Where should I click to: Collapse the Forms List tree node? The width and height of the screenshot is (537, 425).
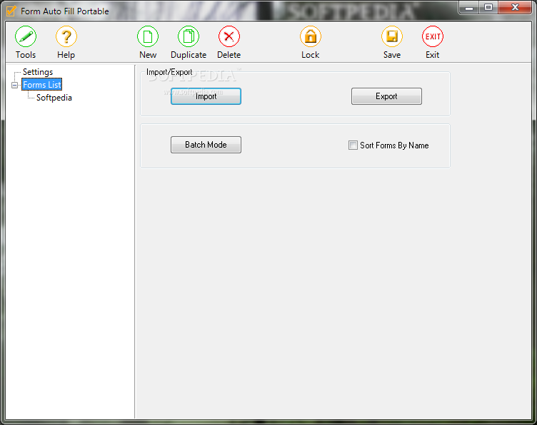pyautogui.click(x=15, y=85)
